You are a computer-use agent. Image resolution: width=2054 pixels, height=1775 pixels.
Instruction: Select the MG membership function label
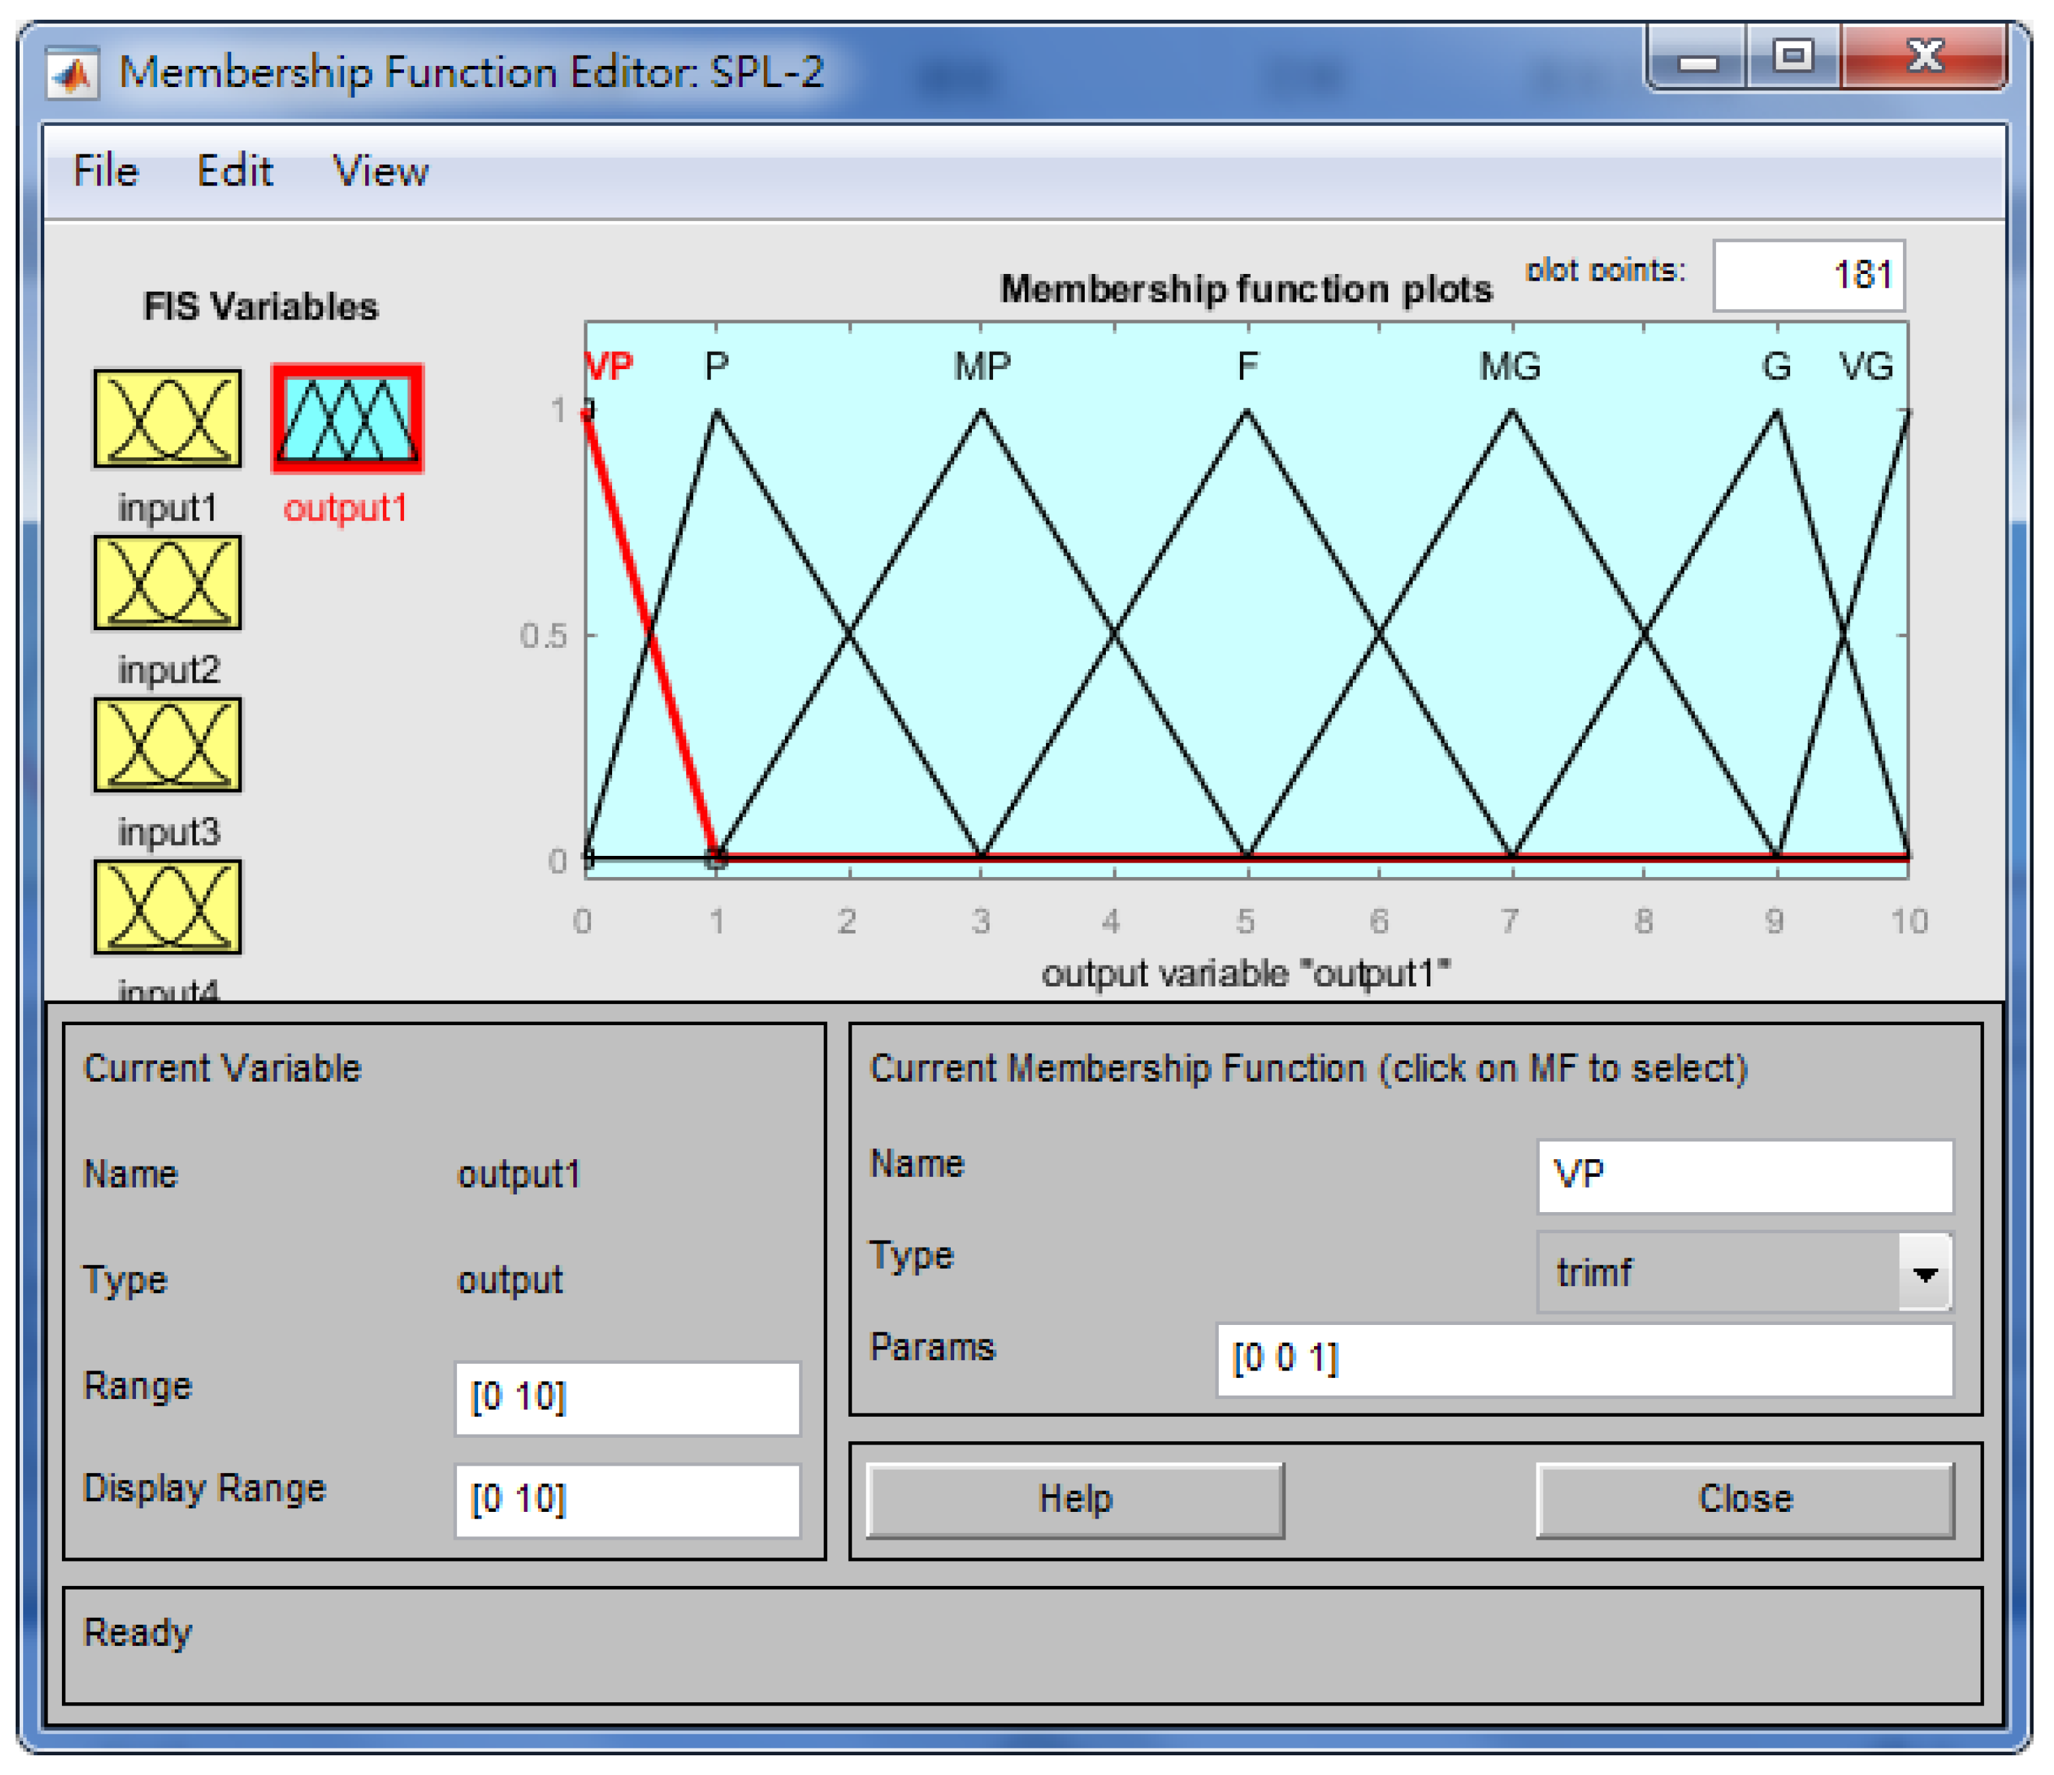tap(1510, 366)
